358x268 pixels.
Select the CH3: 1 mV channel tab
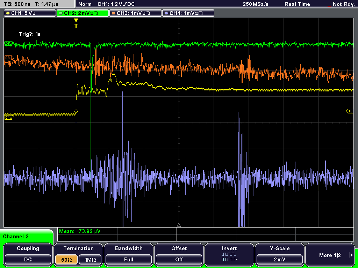point(135,13)
